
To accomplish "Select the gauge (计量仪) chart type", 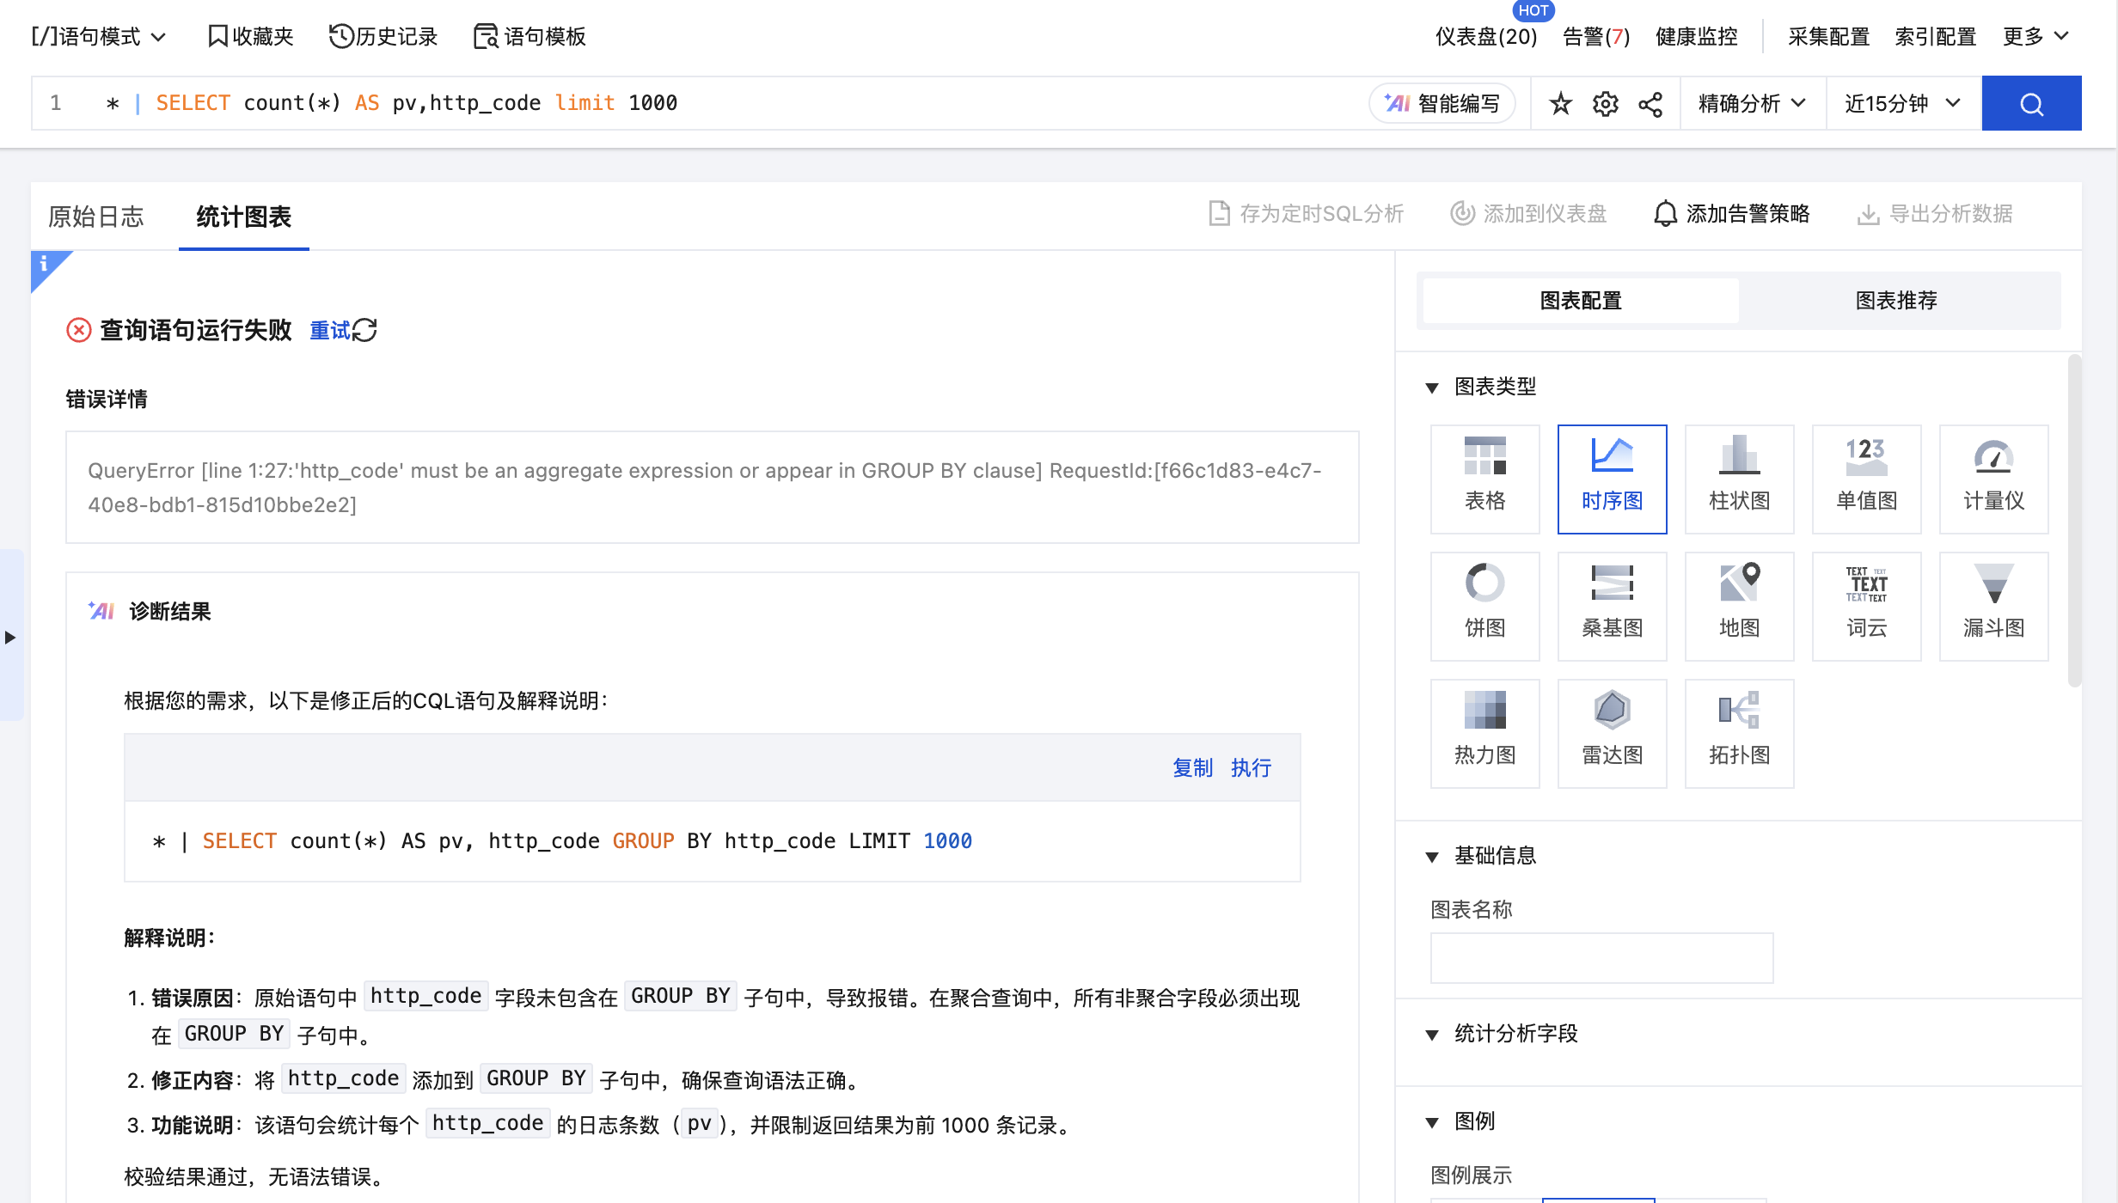I will tap(1993, 478).
